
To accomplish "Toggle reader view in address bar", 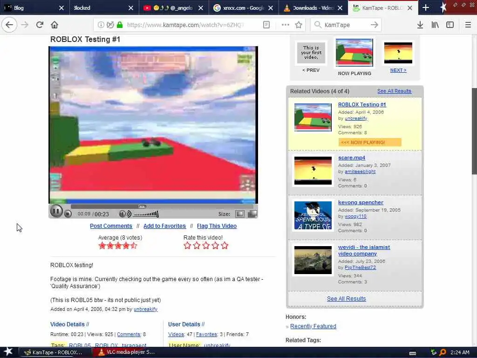I will [x=266, y=25].
